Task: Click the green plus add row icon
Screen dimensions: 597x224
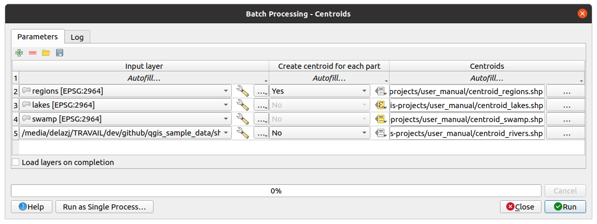Action: pos(19,53)
